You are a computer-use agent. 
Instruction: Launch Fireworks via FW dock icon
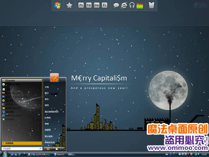click(x=89, y=5)
